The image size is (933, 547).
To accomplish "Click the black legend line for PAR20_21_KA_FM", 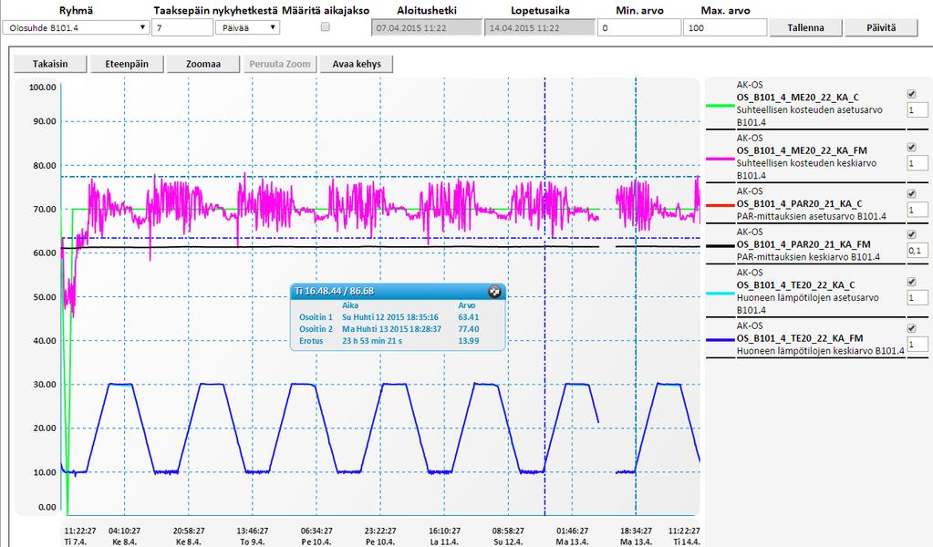I will coord(720,246).
